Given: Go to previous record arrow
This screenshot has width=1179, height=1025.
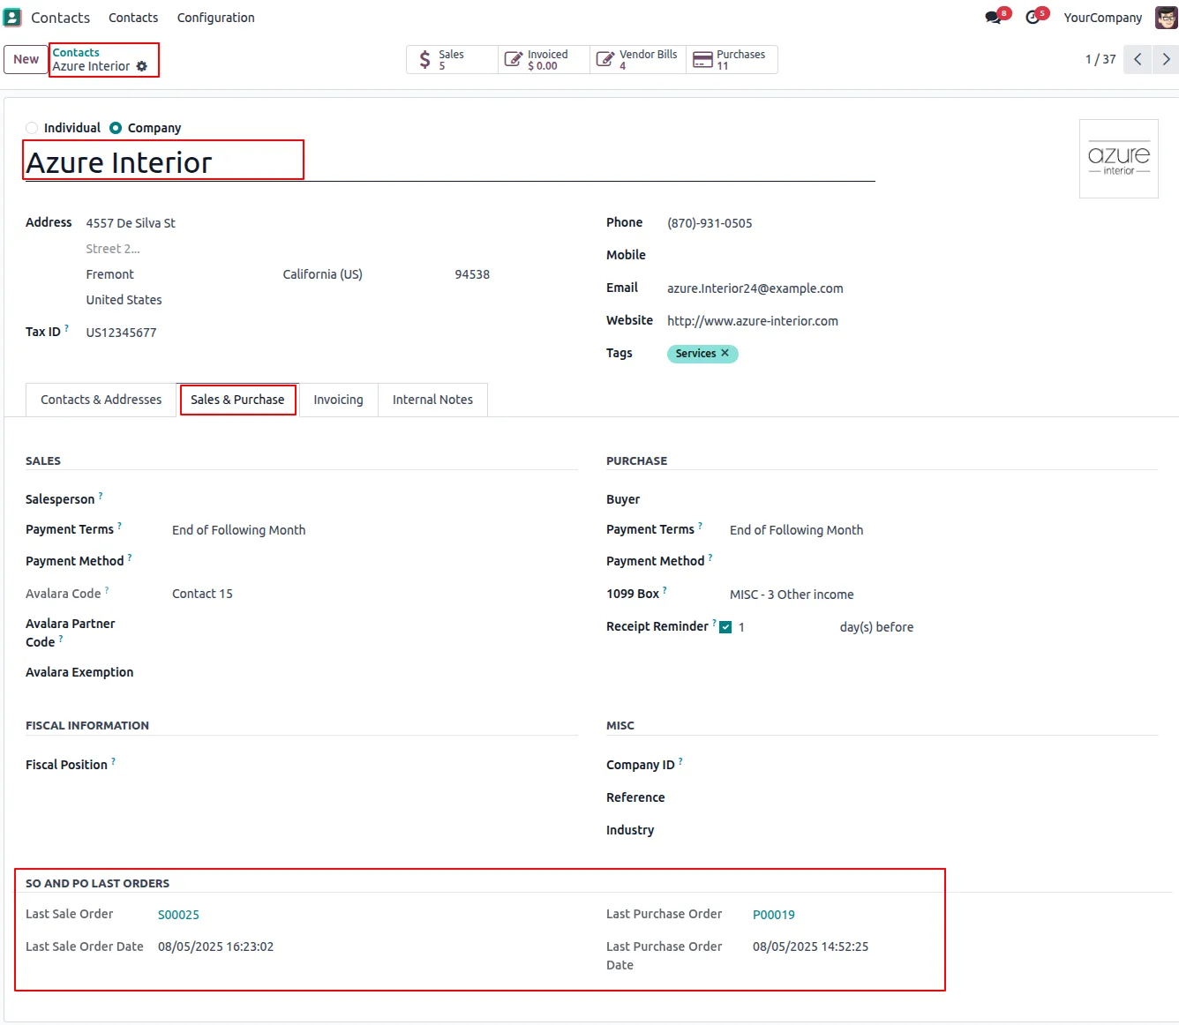Looking at the screenshot, I should [x=1138, y=59].
